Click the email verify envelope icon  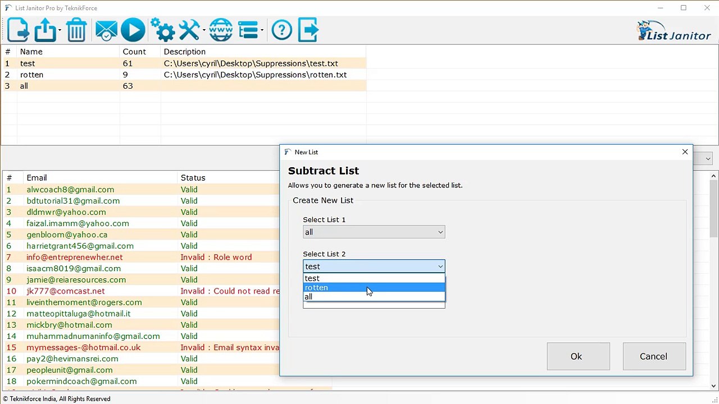tap(106, 30)
